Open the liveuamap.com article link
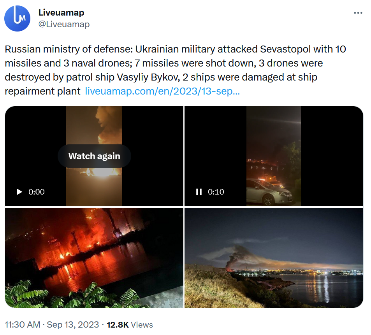The height and width of the screenshot is (335, 371). pyautogui.click(x=162, y=91)
